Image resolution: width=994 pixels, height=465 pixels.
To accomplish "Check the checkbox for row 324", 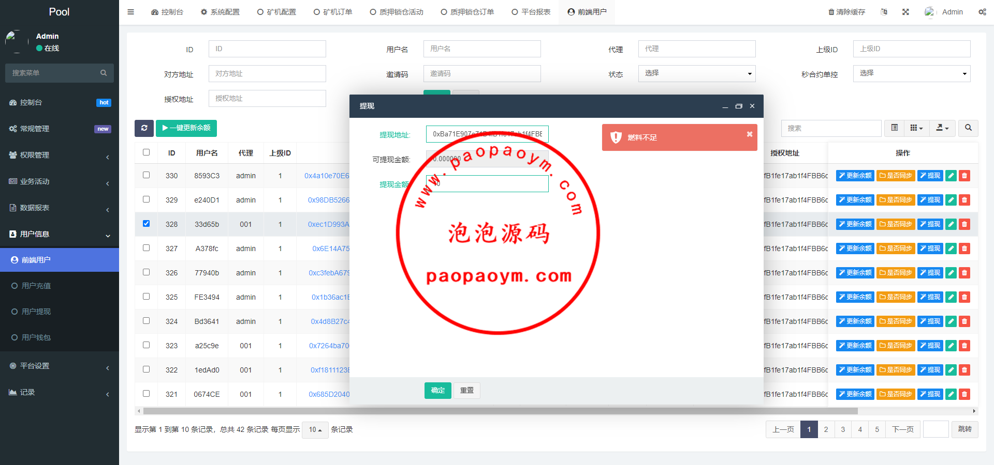I will point(146,321).
